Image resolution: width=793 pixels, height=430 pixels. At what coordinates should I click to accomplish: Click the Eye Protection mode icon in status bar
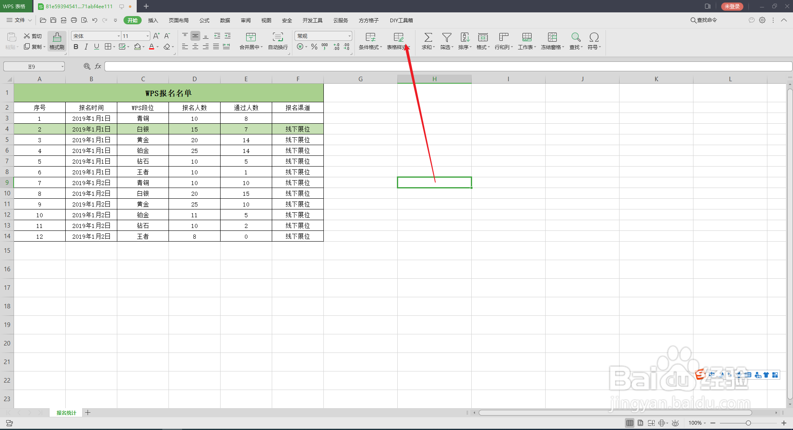675,423
